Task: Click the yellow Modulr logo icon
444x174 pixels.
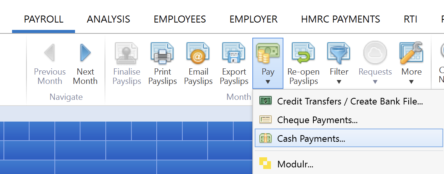Action: (x=265, y=164)
